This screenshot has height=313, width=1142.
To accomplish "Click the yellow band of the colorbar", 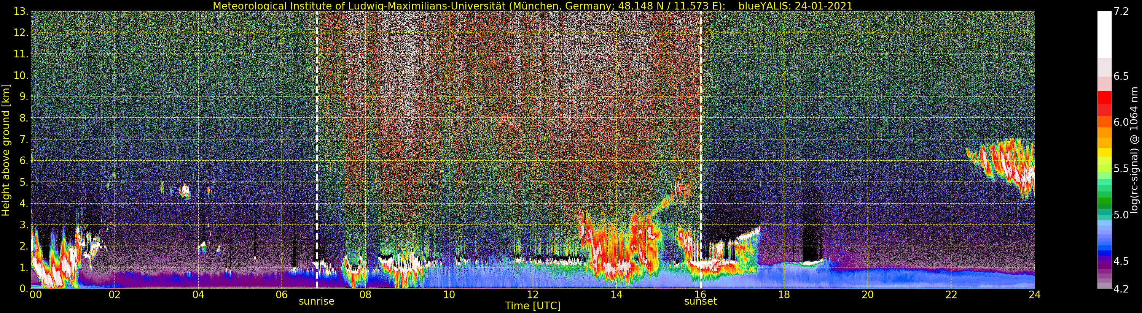I will [1104, 153].
